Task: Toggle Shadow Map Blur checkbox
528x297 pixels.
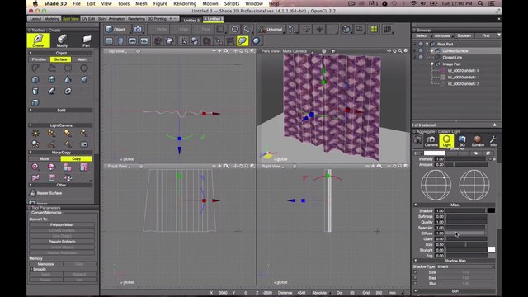Action: (x=416, y=284)
